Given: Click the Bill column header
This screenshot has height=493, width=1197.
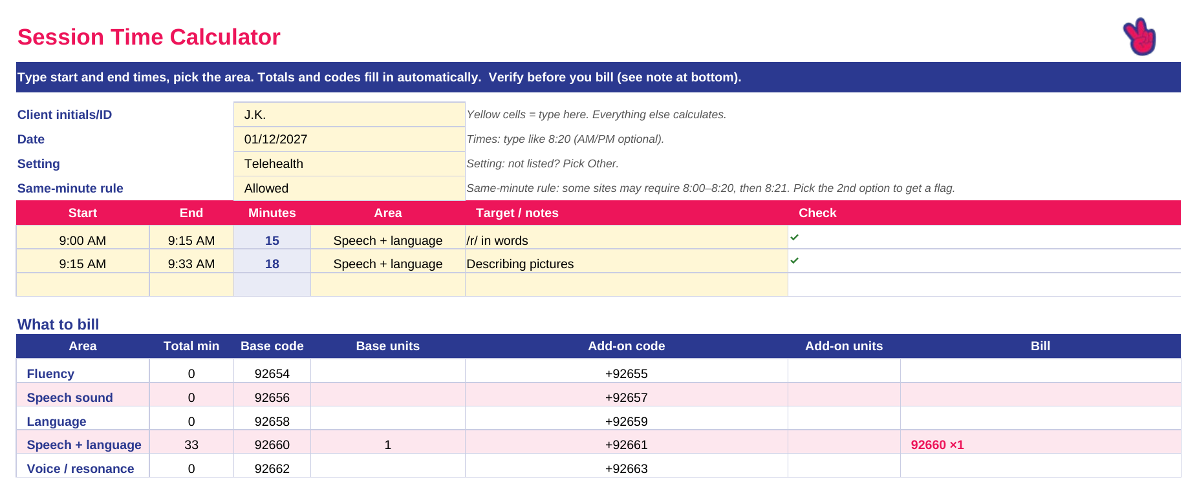Looking at the screenshot, I should 1041,346.
